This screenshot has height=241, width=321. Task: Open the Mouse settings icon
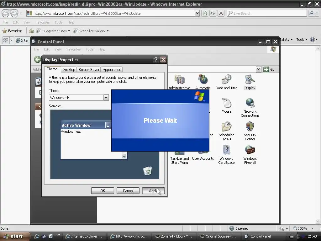point(226,105)
